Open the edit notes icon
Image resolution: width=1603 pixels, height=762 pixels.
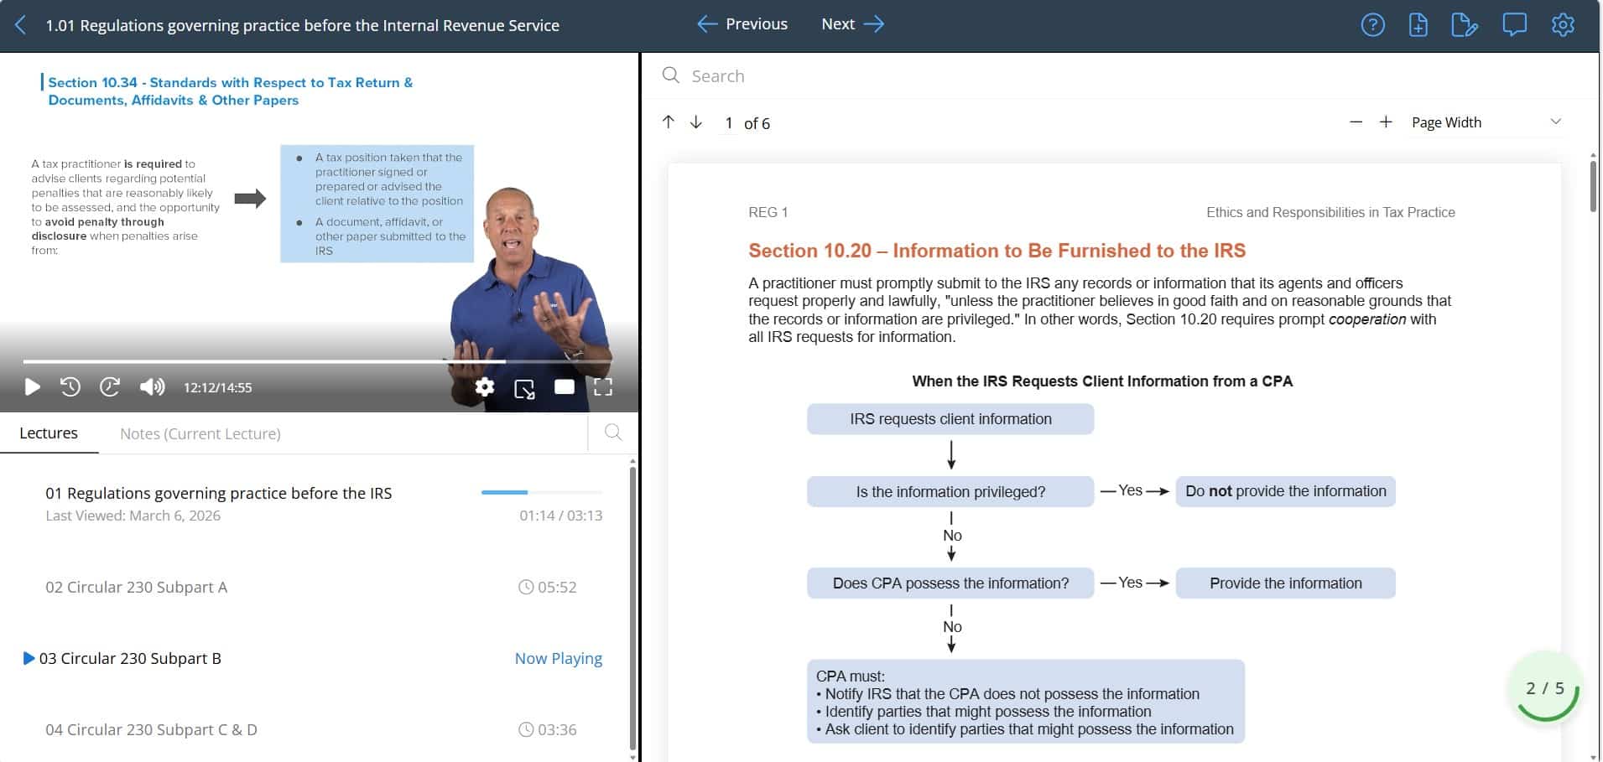pyautogui.click(x=1464, y=25)
